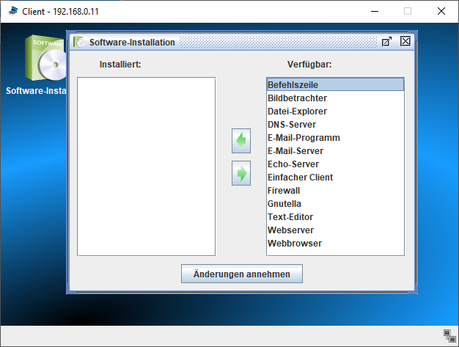This screenshot has height=347, width=459.
Task: Select Befehlszeile in available list
Action: (x=336, y=84)
